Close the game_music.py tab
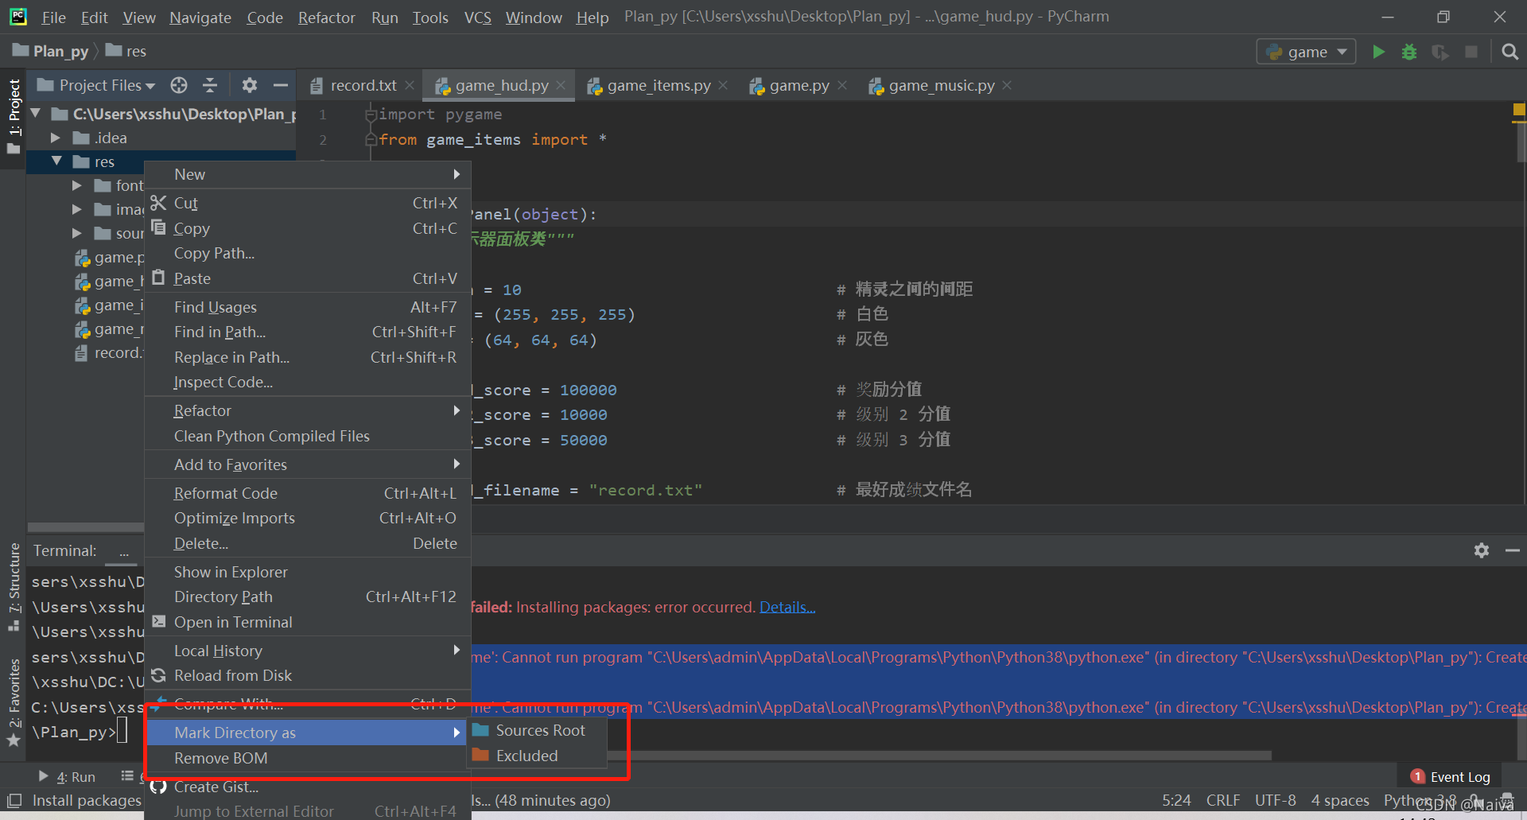 pos(1007,85)
